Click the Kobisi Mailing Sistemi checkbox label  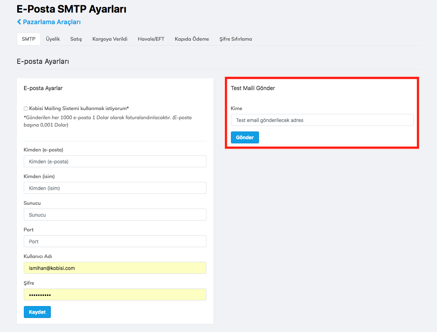(x=79, y=109)
